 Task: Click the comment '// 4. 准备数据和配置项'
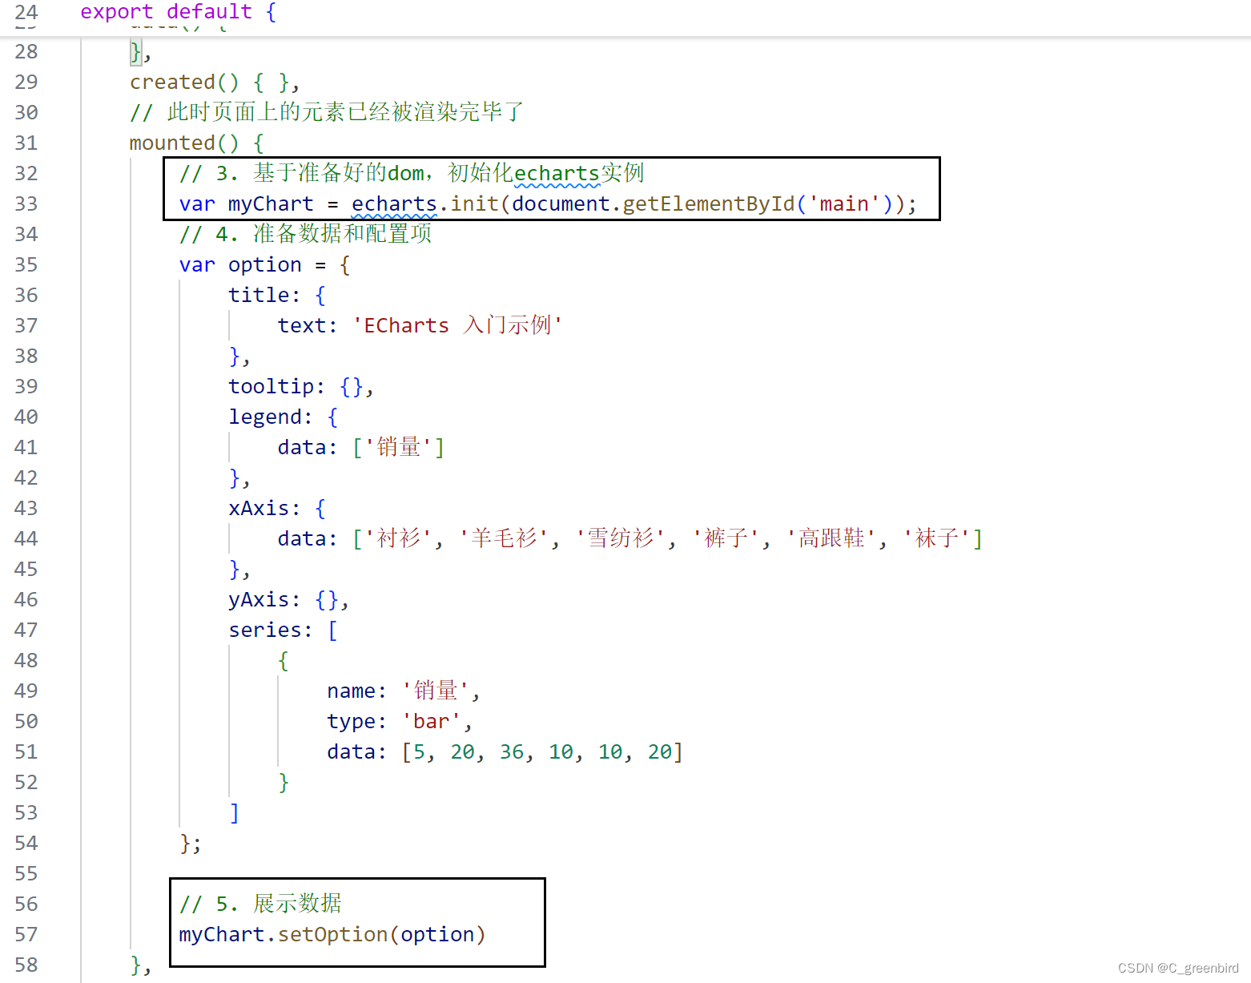tap(305, 235)
